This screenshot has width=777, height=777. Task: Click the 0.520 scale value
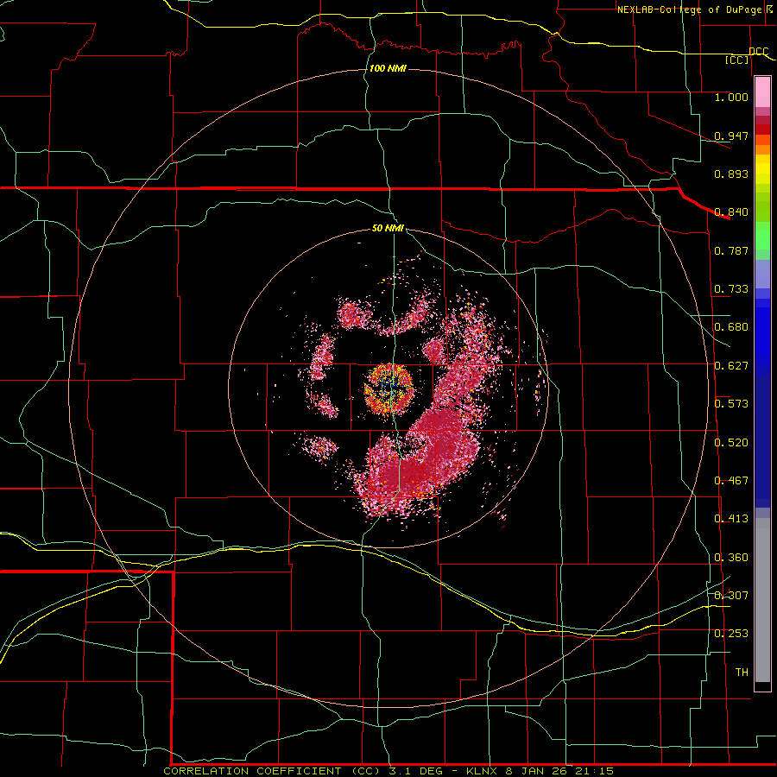coord(731,443)
